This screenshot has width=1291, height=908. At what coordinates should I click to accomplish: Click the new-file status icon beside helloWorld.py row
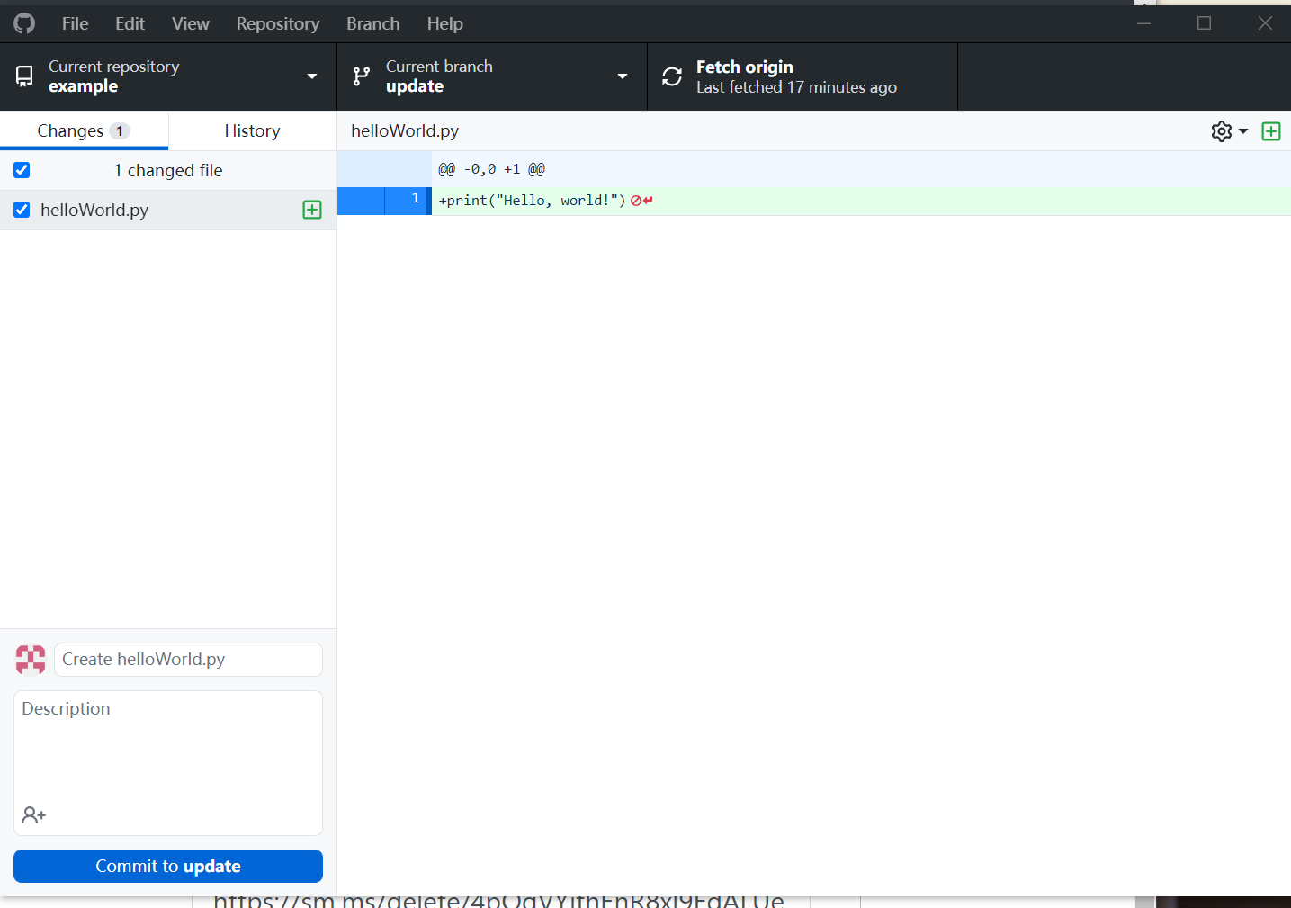point(312,210)
